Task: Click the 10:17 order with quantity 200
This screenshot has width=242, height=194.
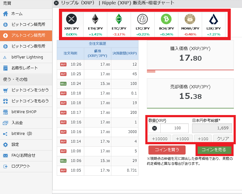Action: pyautogui.click(x=98, y=113)
